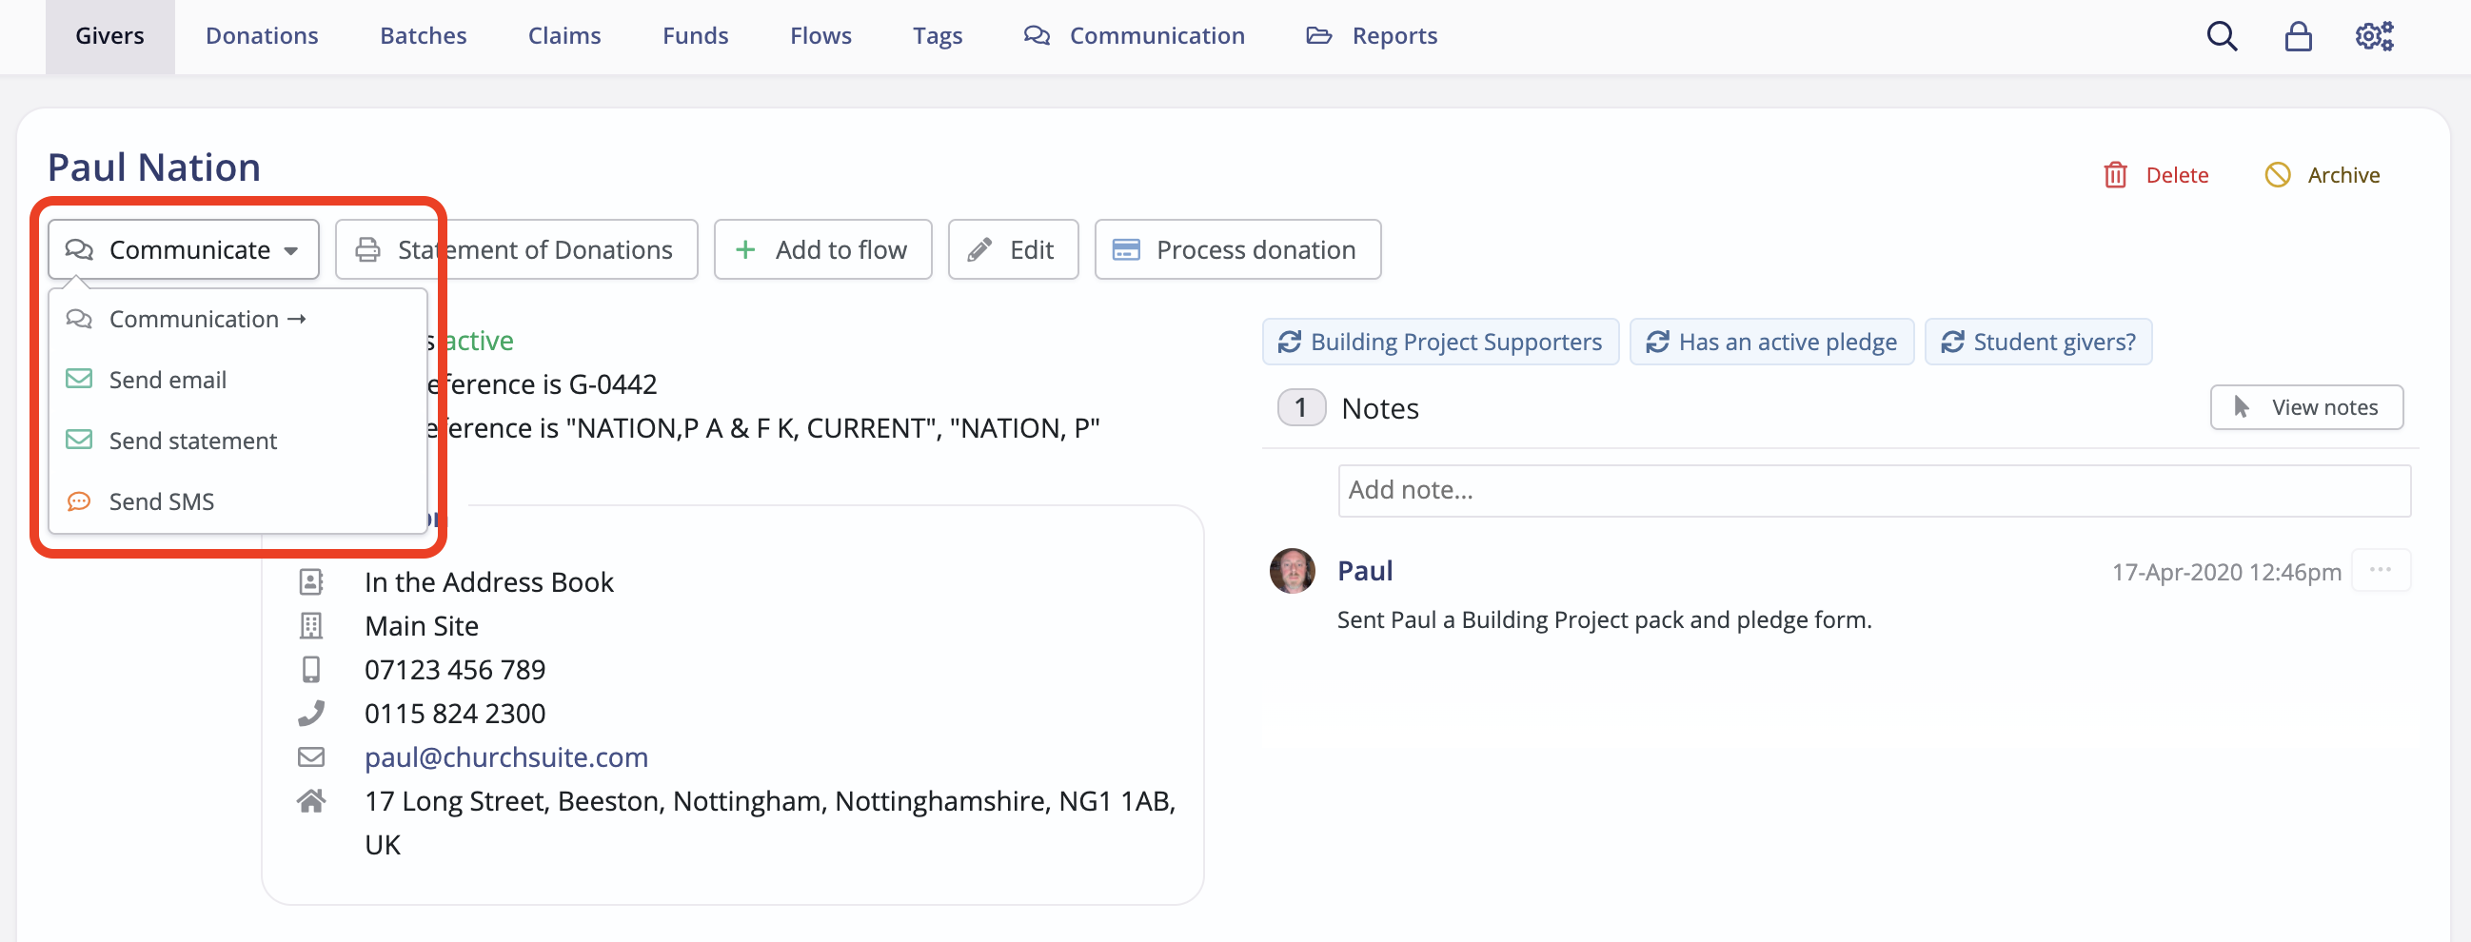Open the settings gear icon
2471x942 pixels.
tap(2373, 35)
